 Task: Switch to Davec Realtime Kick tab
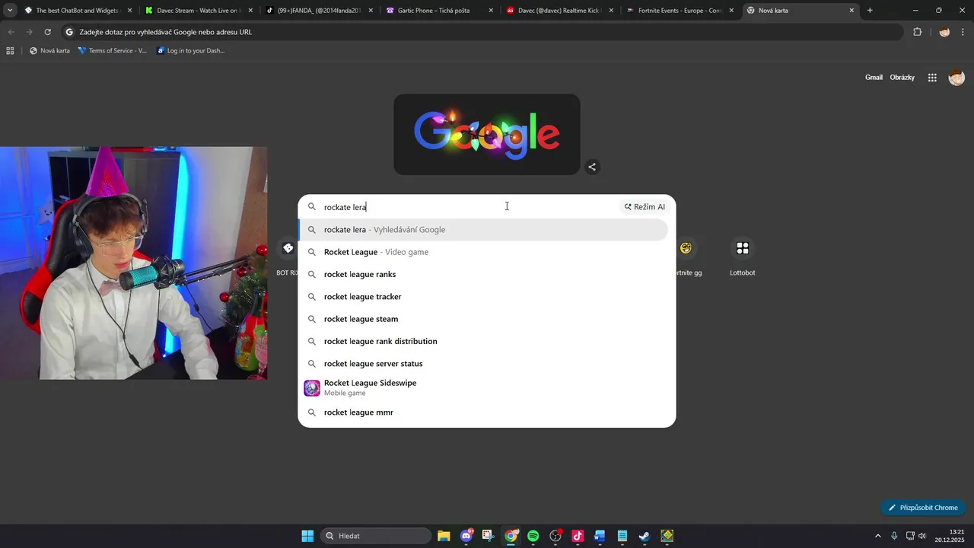559,11
